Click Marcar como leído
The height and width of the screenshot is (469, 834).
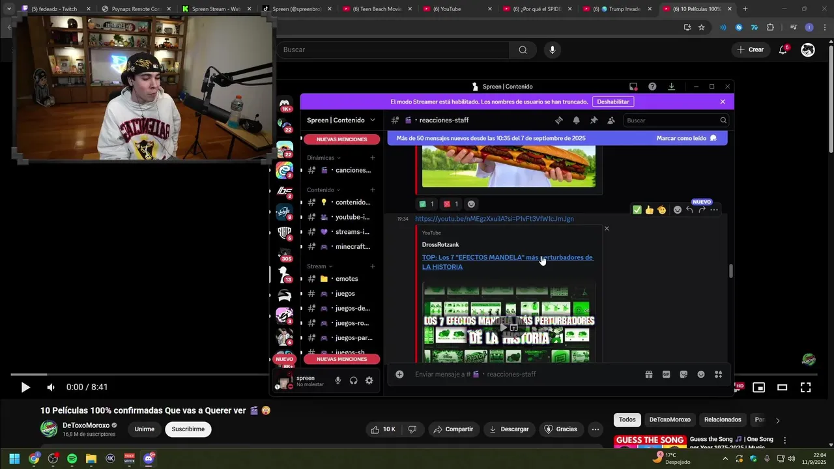coord(687,138)
